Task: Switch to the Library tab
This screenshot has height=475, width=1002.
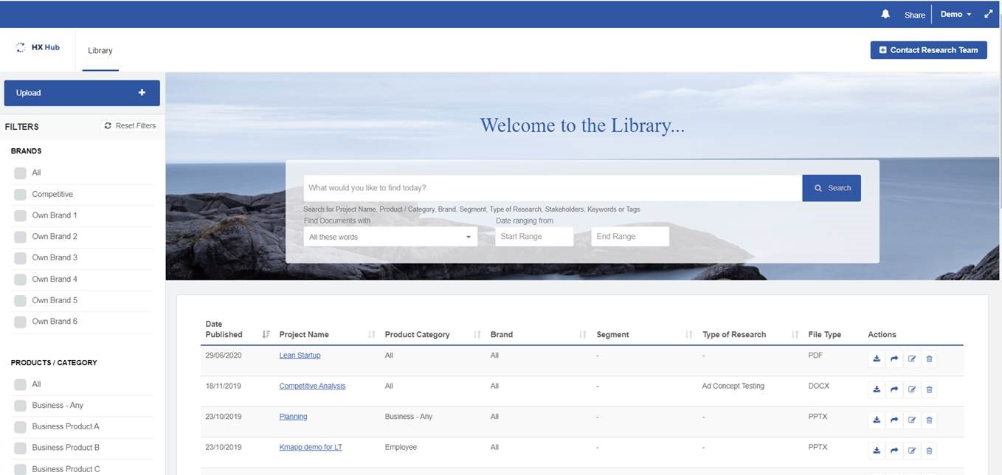Action: [x=100, y=51]
